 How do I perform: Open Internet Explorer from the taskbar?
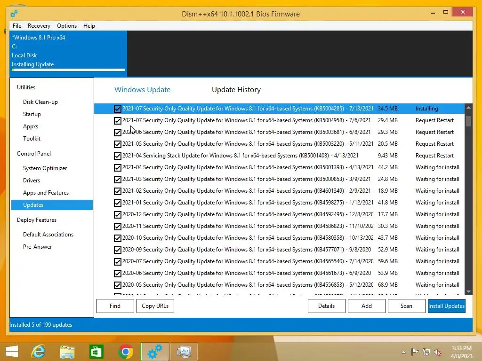tap(39, 352)
